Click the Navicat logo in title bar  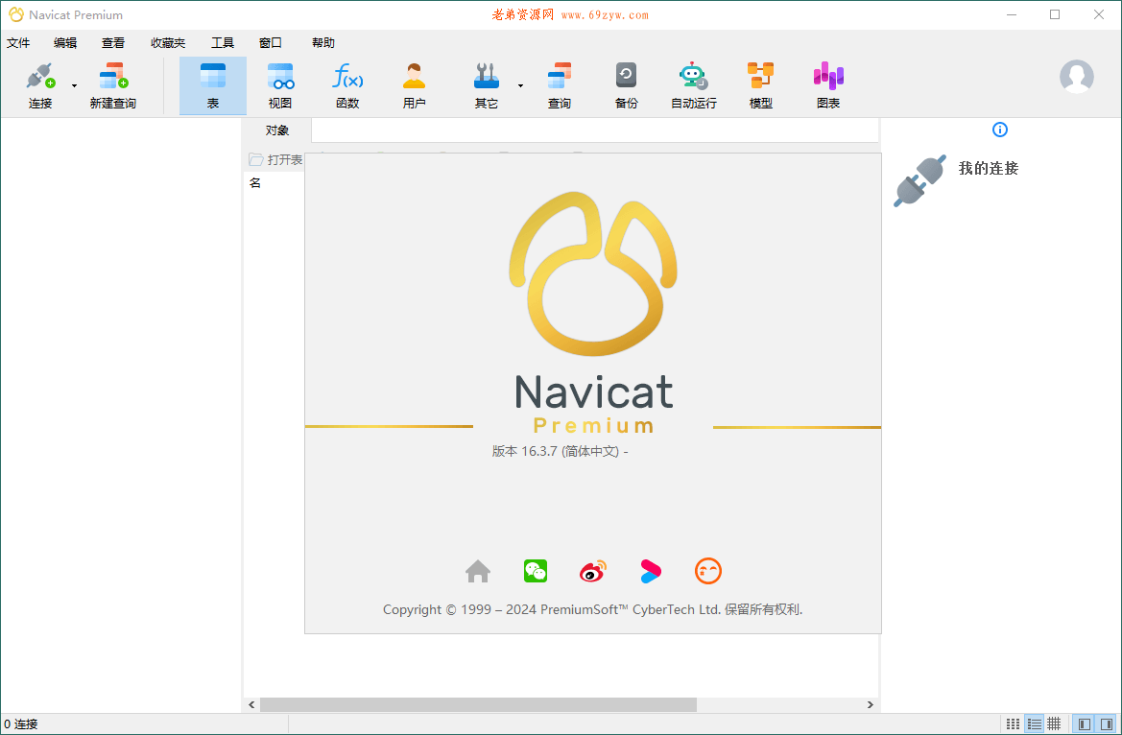point(15,14)
